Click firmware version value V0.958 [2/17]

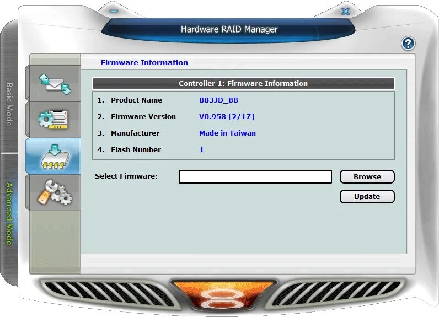coord(227,117)
